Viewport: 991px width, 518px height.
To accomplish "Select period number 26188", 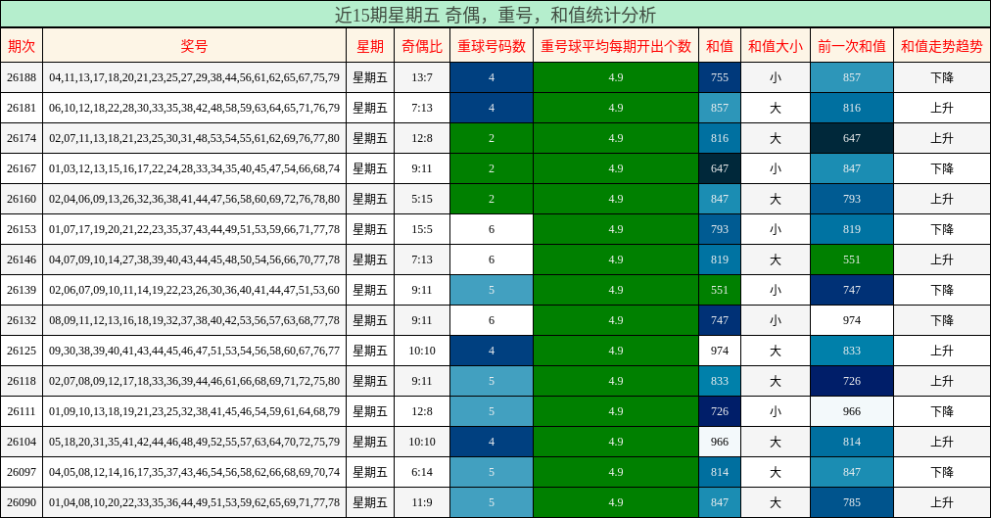I will pos(22,77).
